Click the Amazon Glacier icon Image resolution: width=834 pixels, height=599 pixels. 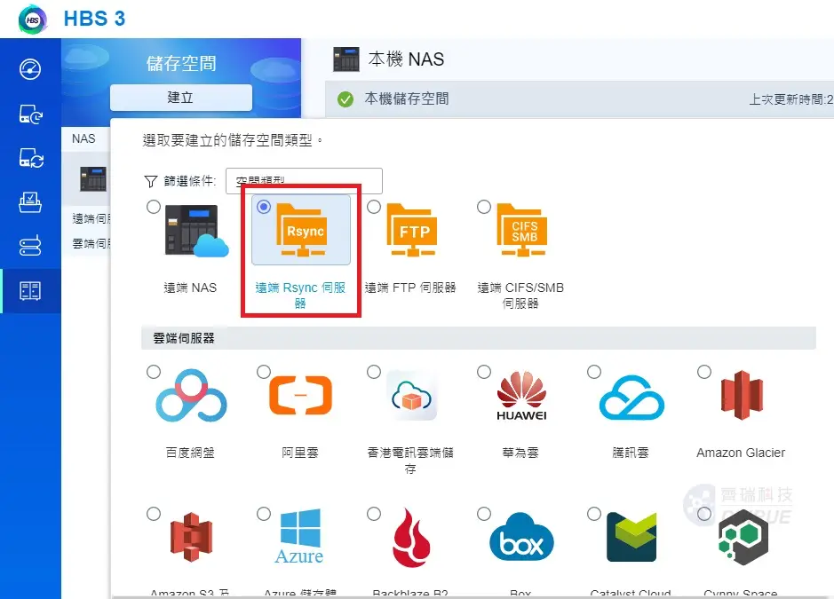742,396
